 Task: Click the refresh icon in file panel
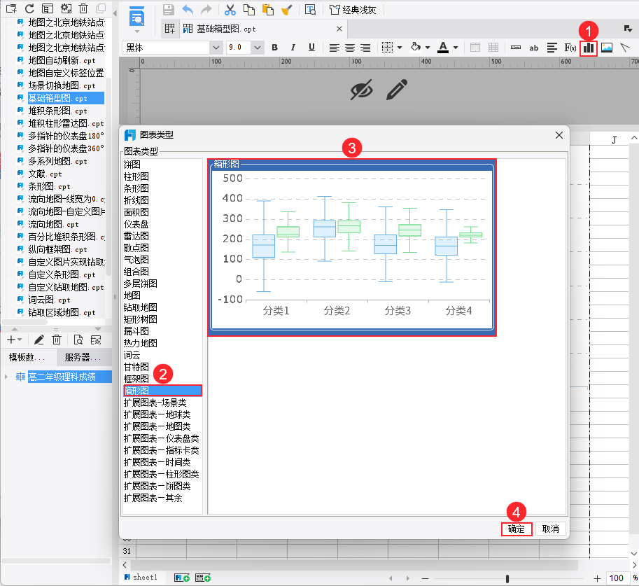click(29, 8)
